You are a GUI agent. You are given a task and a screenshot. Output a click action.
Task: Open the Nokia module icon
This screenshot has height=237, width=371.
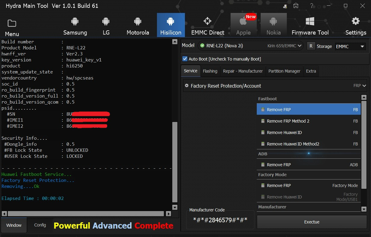[x=273, y=21]
